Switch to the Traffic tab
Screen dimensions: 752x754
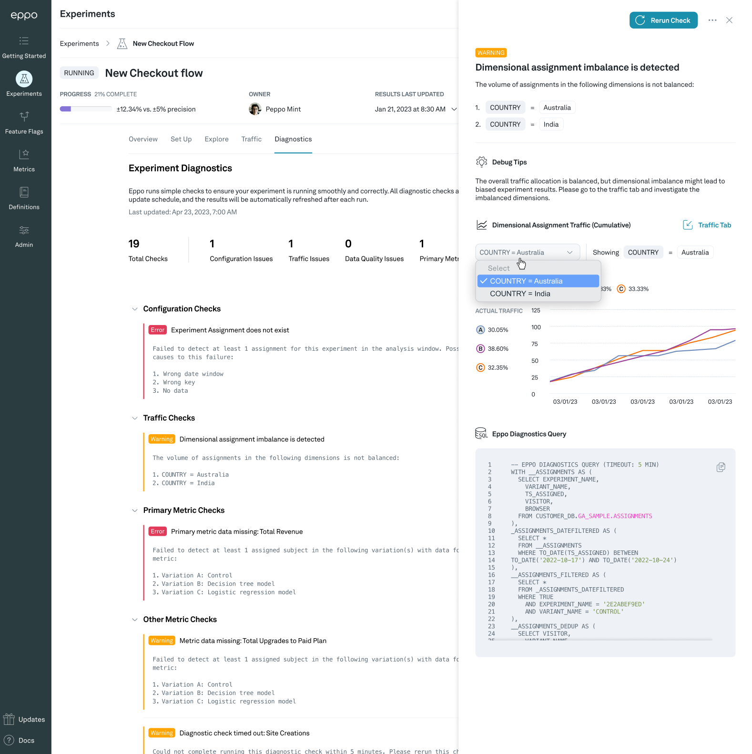251,139
